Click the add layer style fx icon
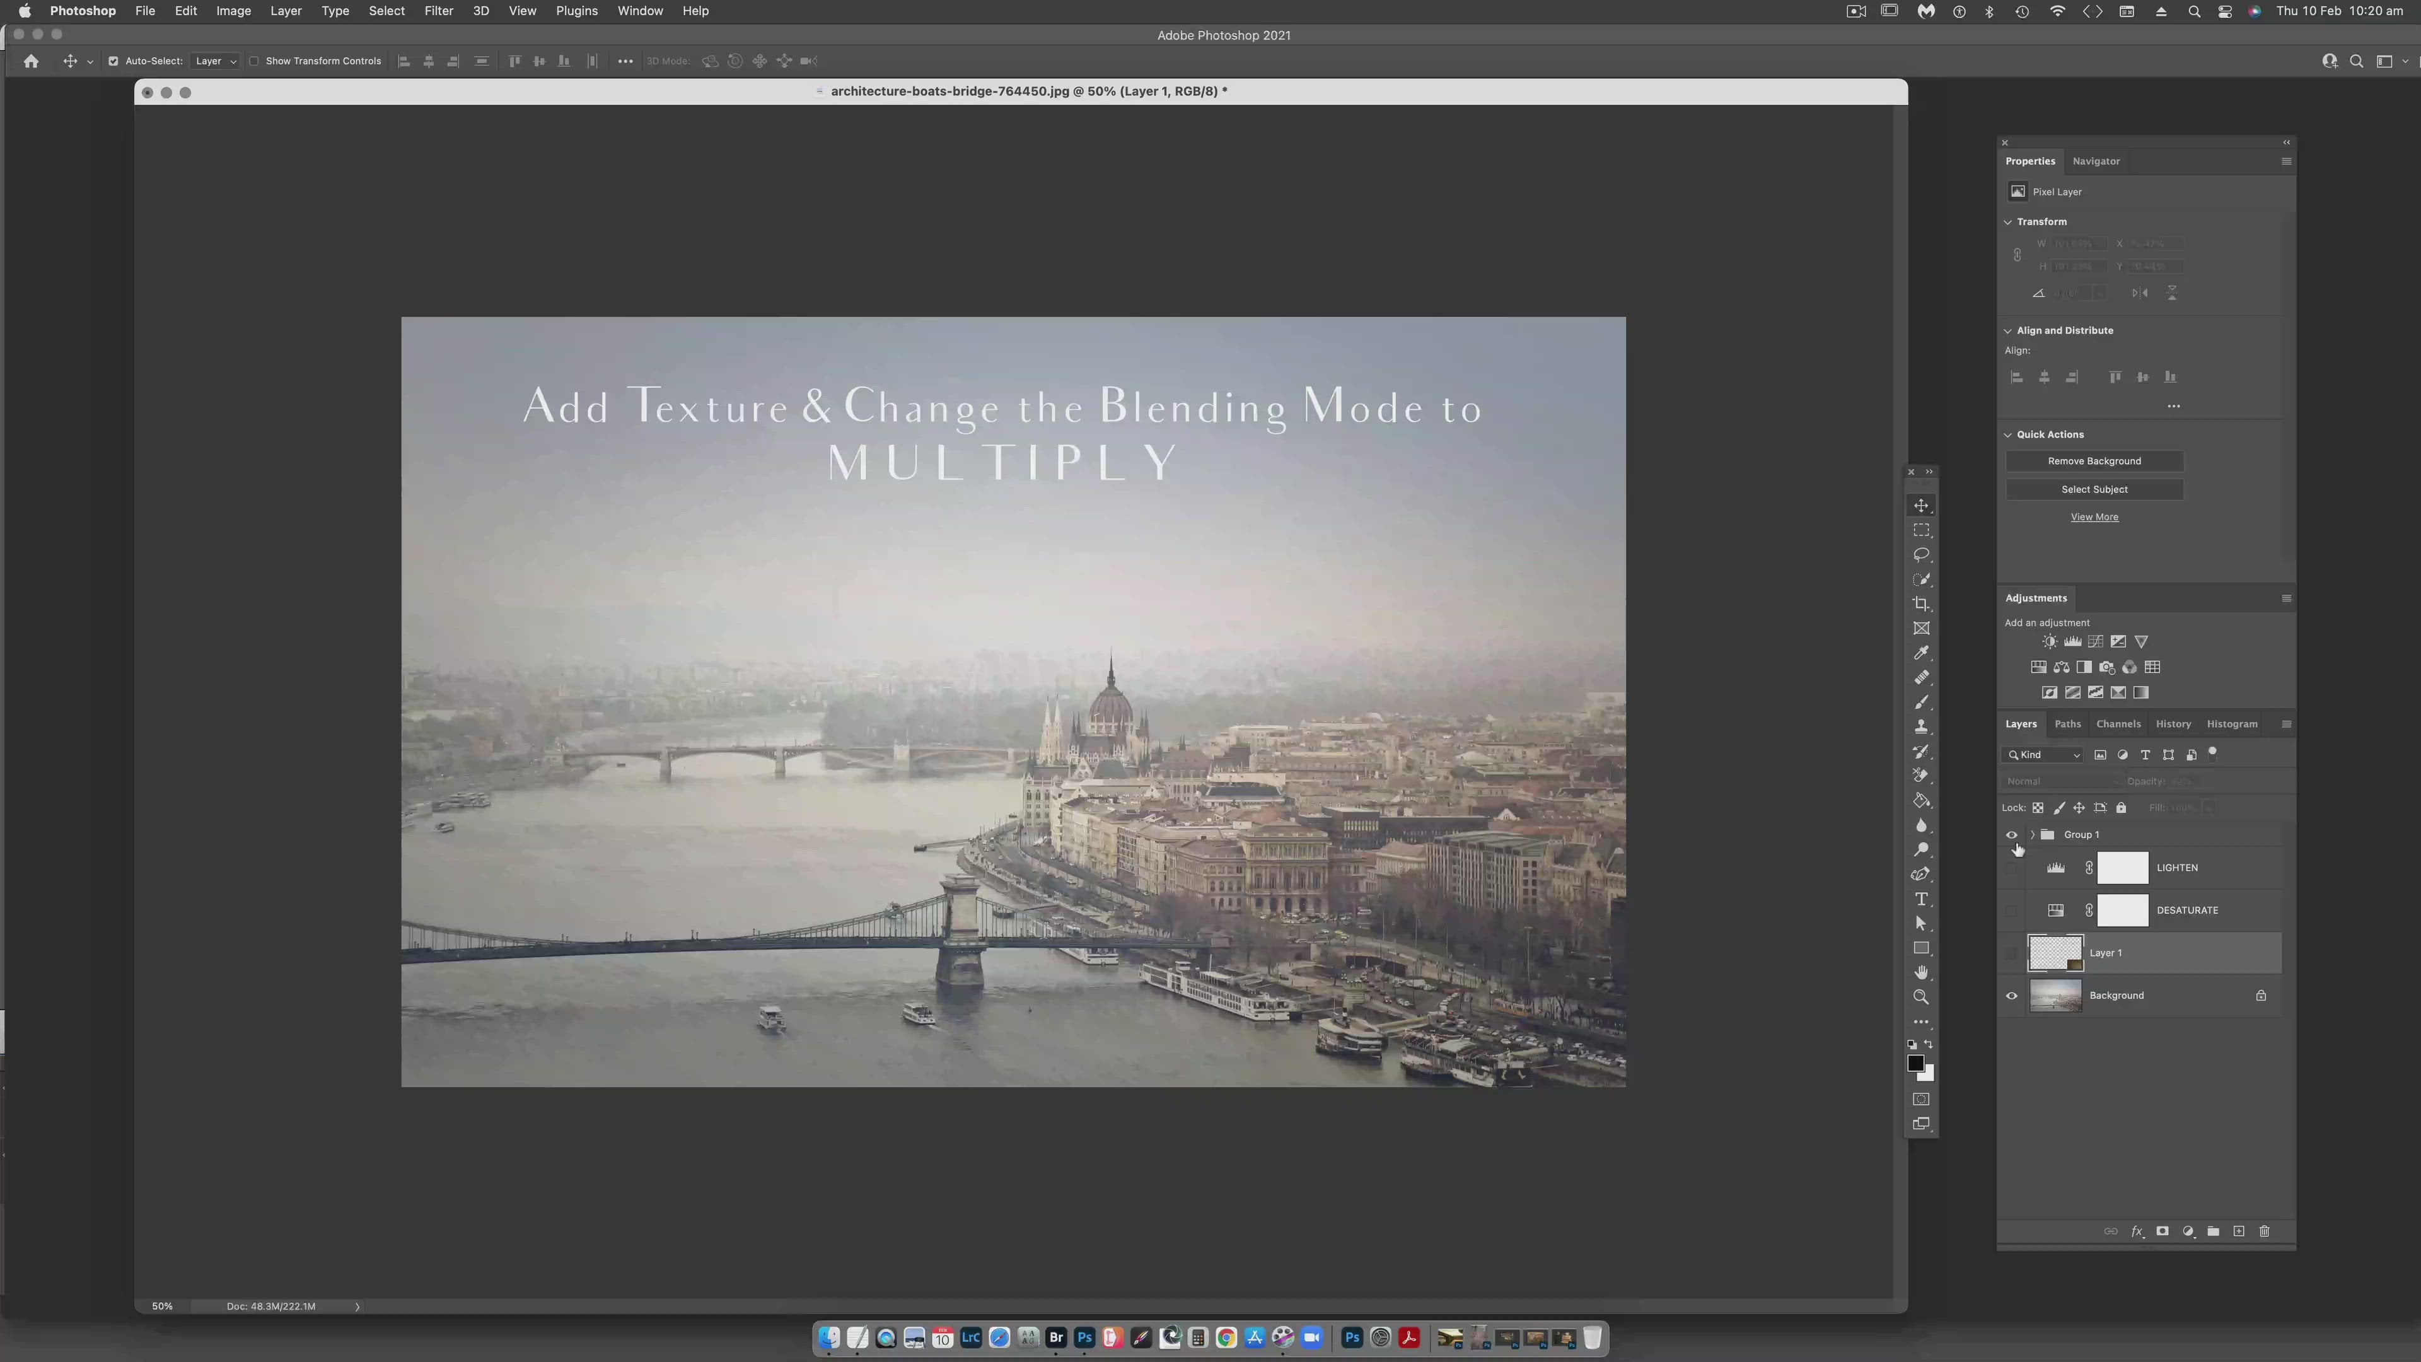 pos(2137,1231)
